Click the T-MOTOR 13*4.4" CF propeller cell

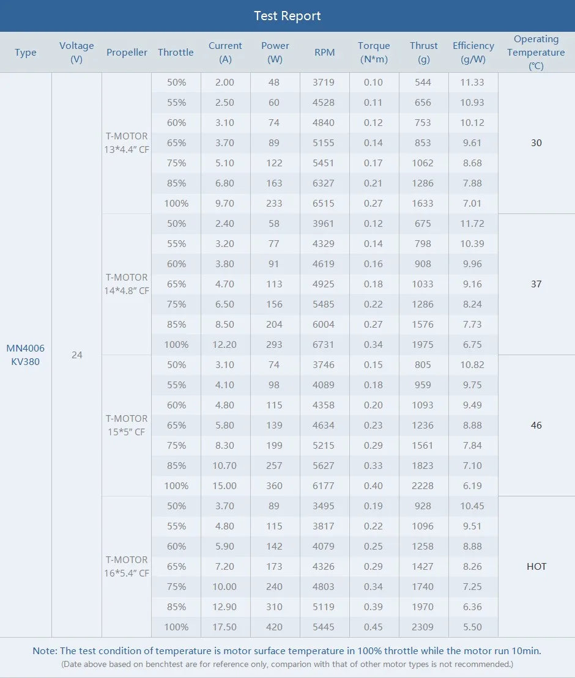[127, 142]
